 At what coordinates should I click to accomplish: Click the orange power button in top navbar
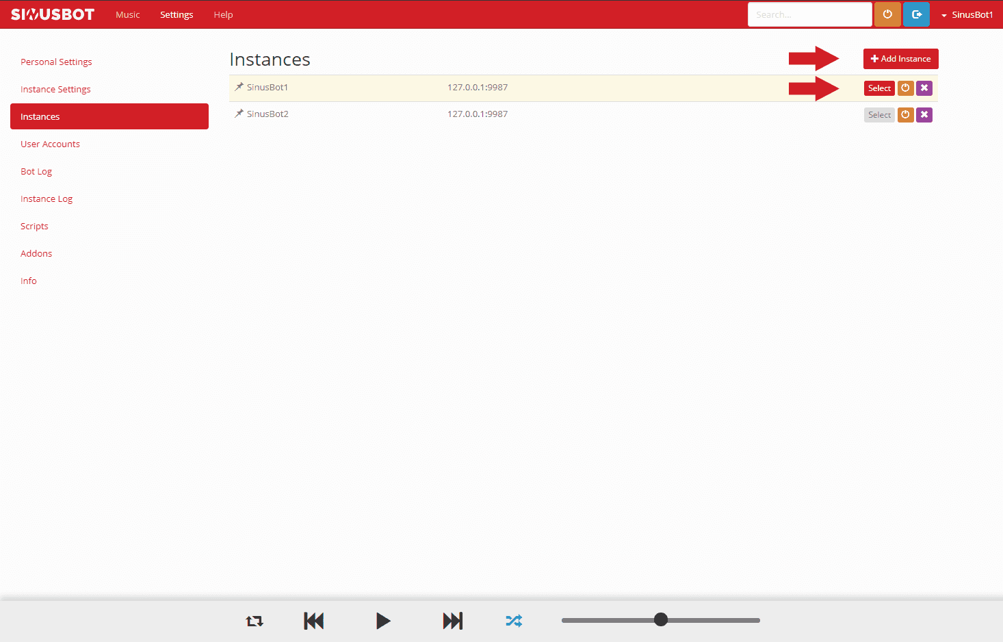(887, 14)
